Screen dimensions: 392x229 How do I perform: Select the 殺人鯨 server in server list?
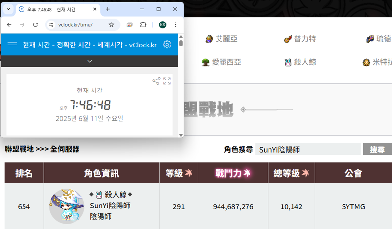(300, 62)
